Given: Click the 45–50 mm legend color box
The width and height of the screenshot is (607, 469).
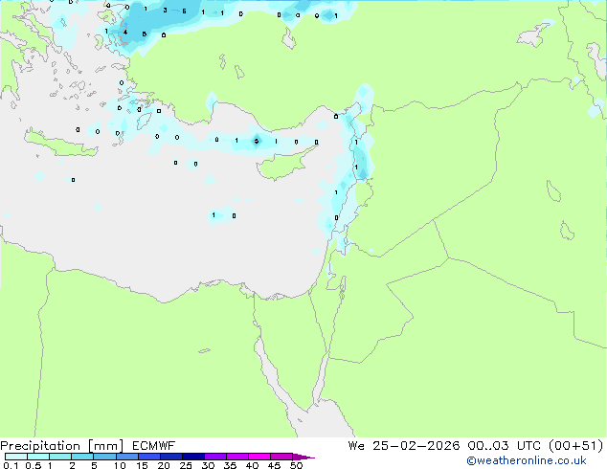Looking at the screenshot, I should [281, 457].
